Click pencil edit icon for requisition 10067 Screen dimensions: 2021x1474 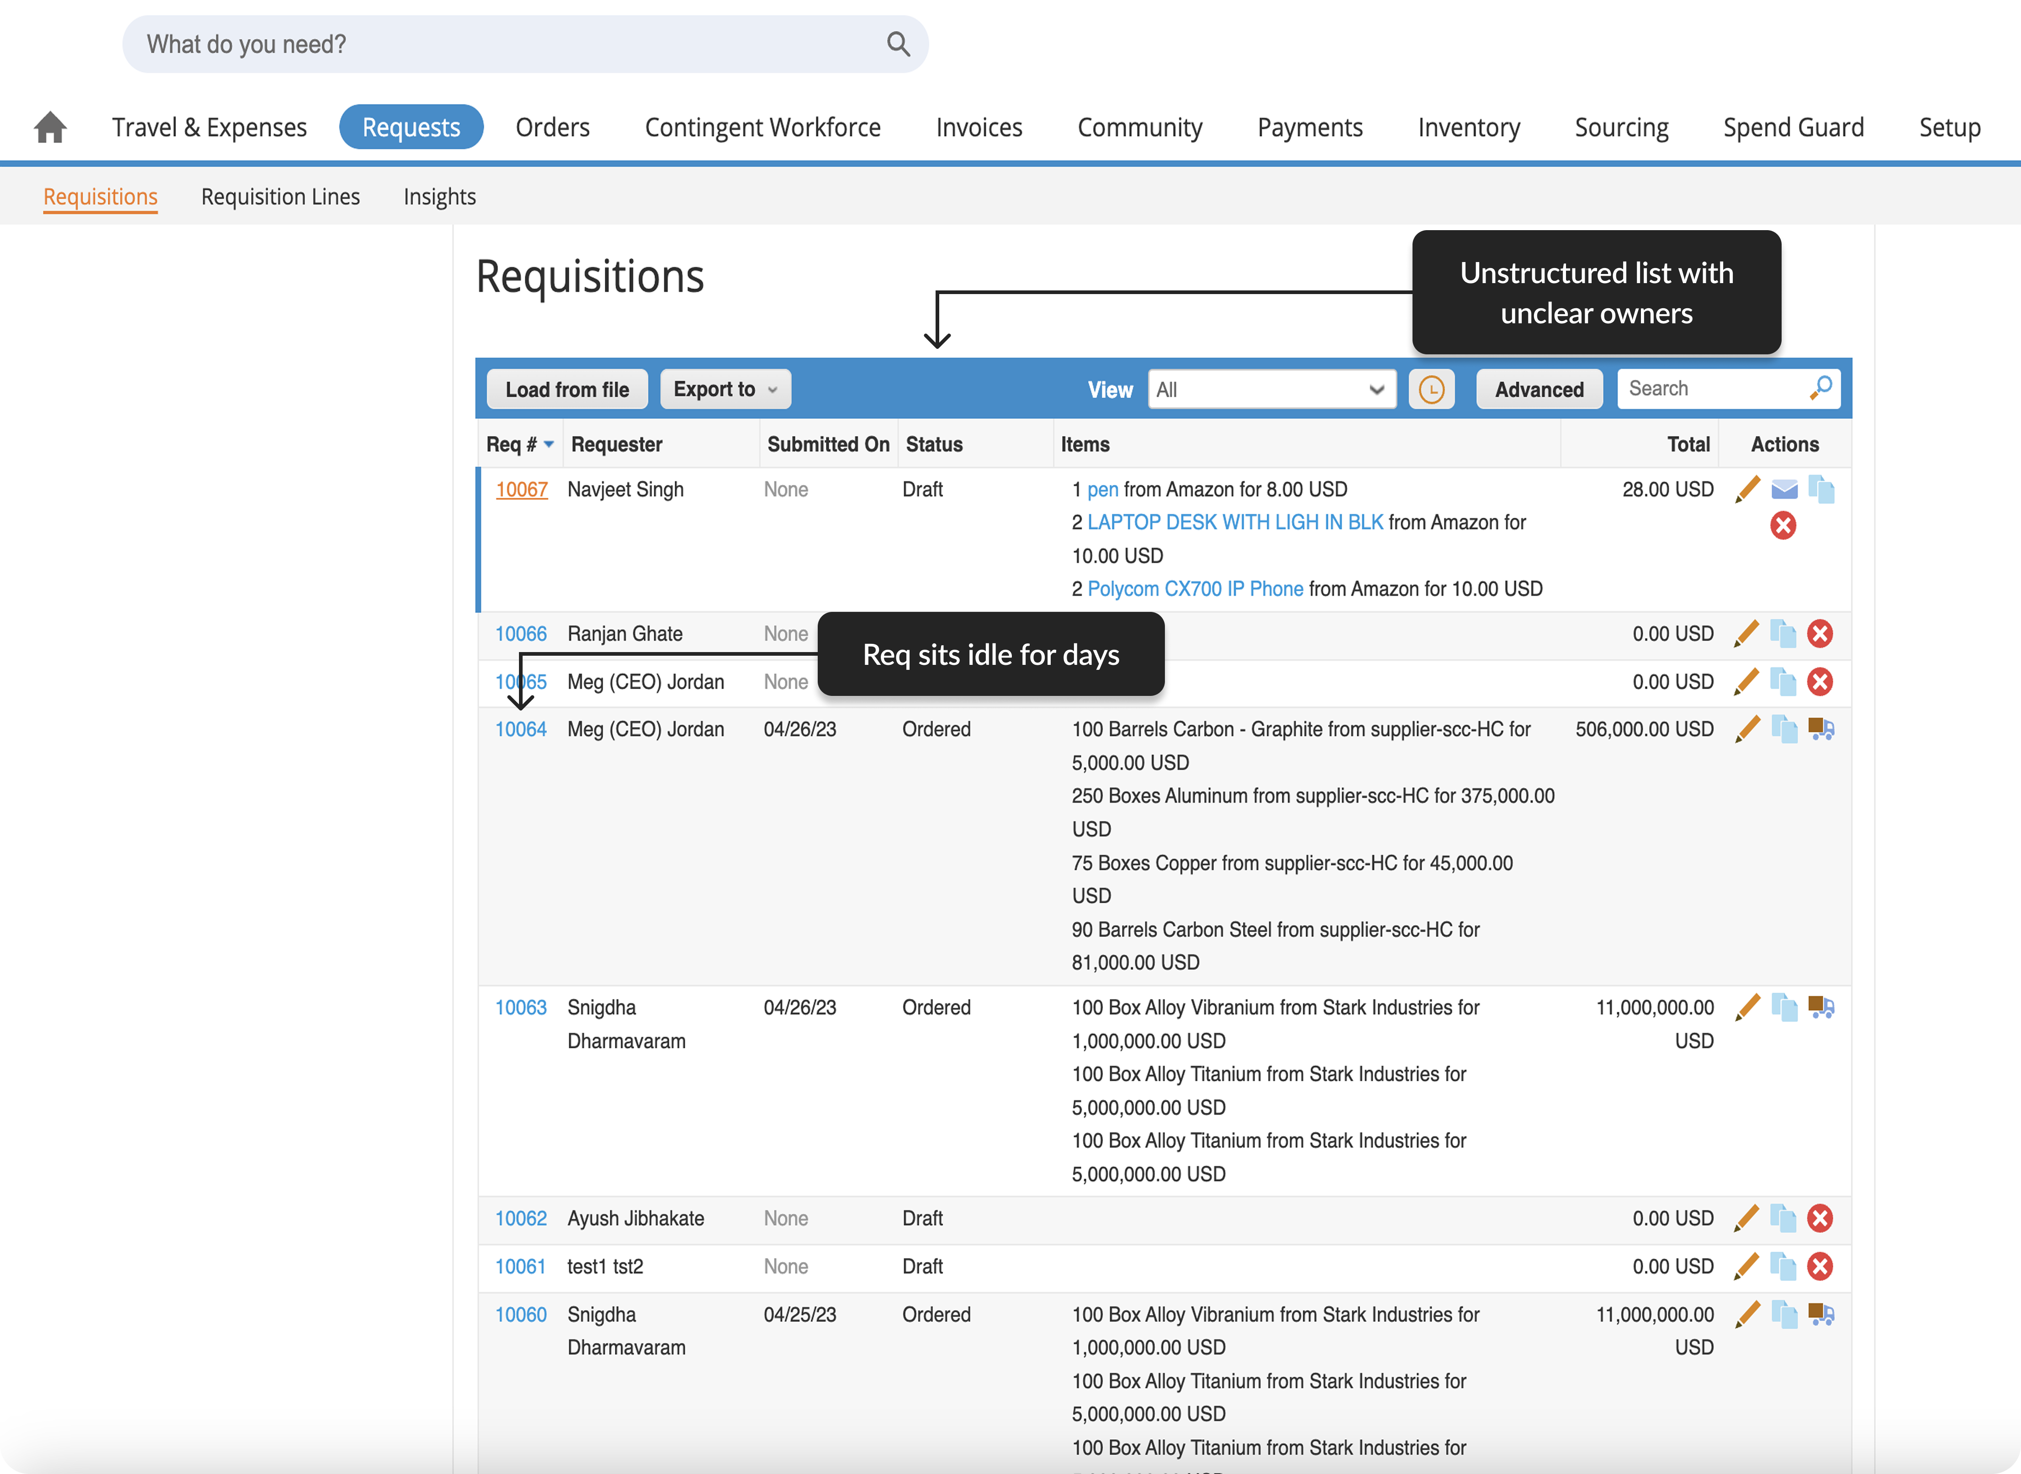coord(1747,489)
